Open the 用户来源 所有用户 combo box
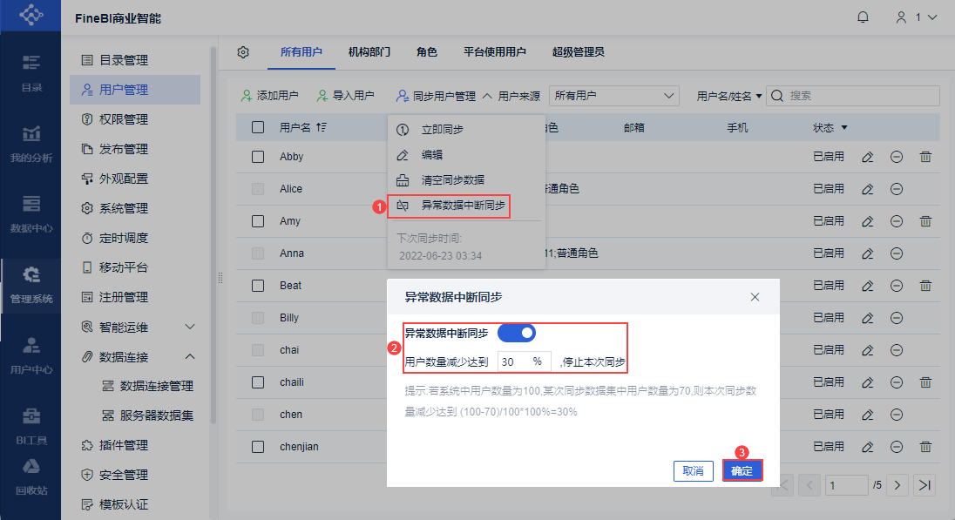The width and height of the screenshot is (955, 520). click(x=614, y=96)
